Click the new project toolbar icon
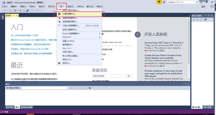Image resolution: width=216 pixels, height=115 pixels. tap(15, 10)
